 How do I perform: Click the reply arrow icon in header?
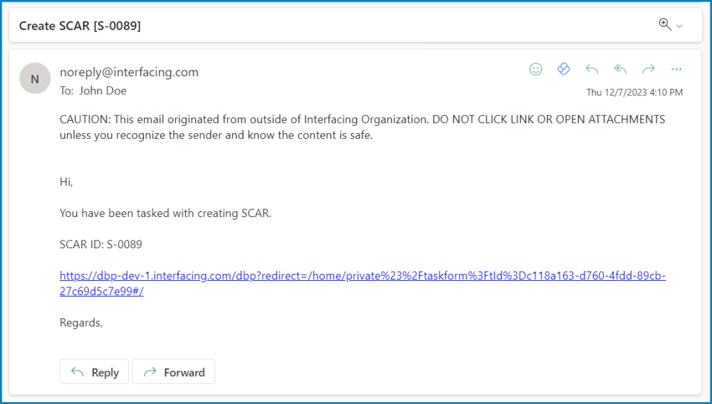click(x=592, y=69)
